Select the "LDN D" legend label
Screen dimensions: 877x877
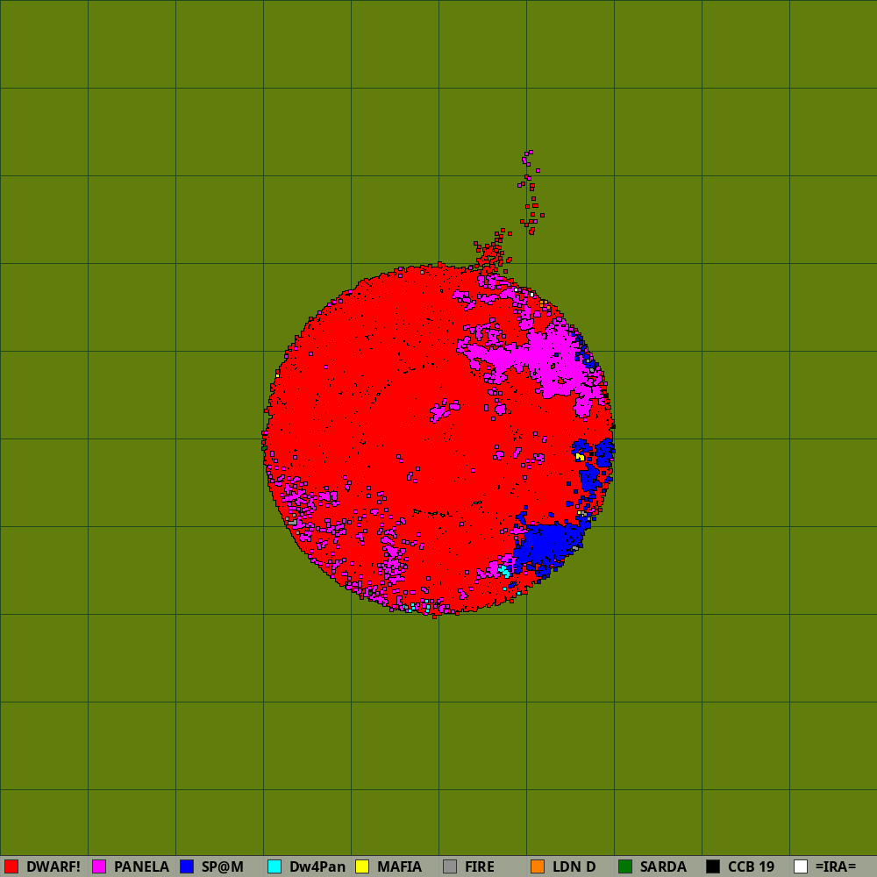pyautogui.click(x=574, y=867)
